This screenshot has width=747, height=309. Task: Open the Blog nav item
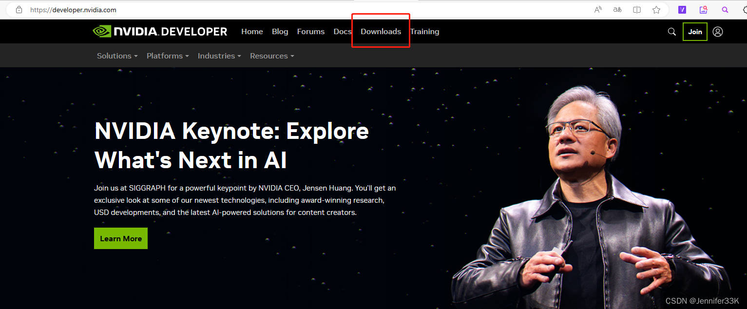point(280,32)
